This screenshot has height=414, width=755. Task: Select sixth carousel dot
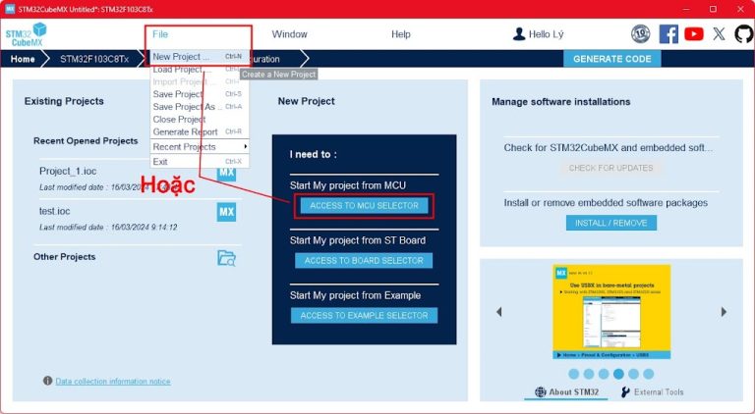(649, 374)
